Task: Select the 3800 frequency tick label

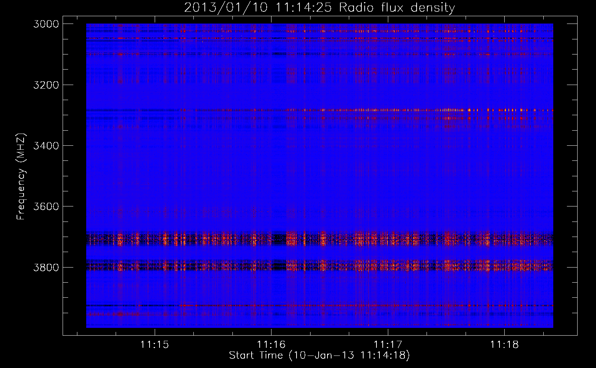Action: coord(46,267)
